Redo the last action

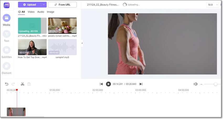click(x=13, y=84)
